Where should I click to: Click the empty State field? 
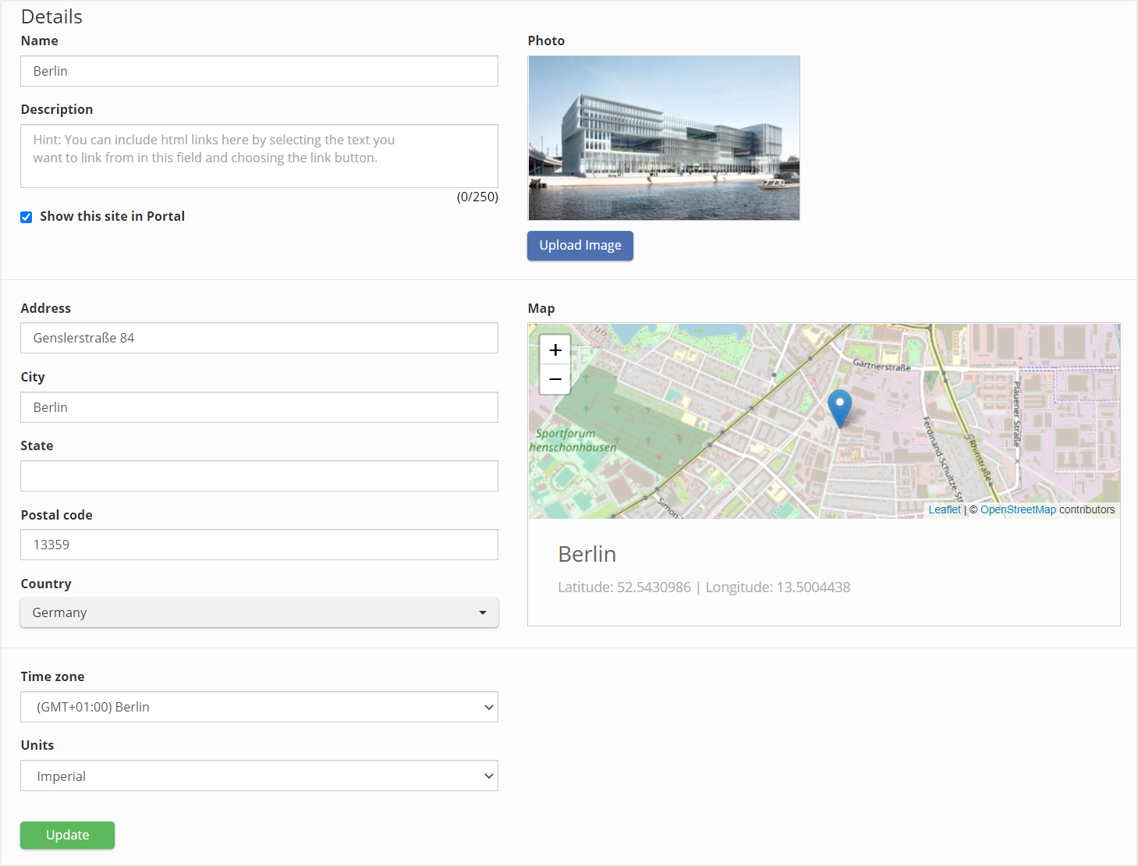click(259, 476)
